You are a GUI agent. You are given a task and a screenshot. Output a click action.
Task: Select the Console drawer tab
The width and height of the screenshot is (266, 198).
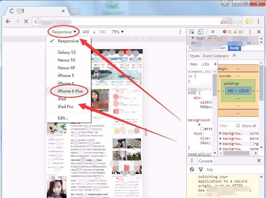[x=206, y=161]
